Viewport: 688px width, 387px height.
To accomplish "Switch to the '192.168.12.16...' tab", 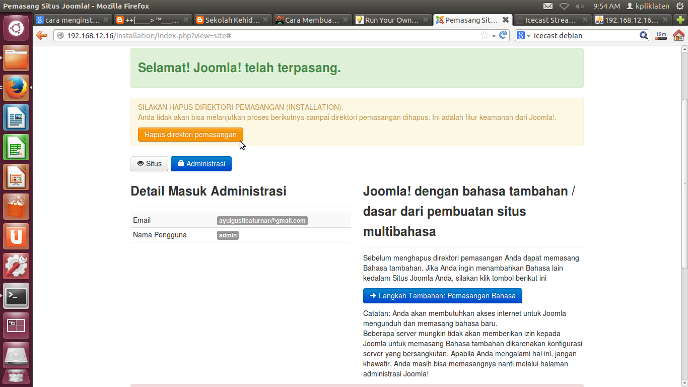I will click(x=633, y=20).
